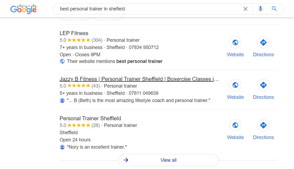The image size is (294, 169).
Task: Start a voice search with the microphone icon
Action: [260, 9]
